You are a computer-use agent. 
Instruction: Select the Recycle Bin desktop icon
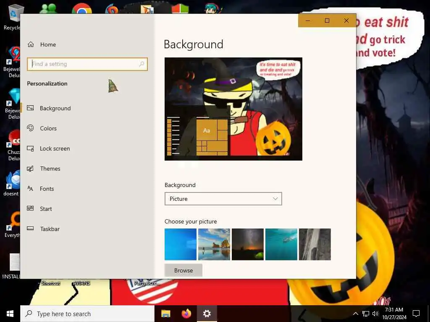pyautogui.click(x=12, y=17)
